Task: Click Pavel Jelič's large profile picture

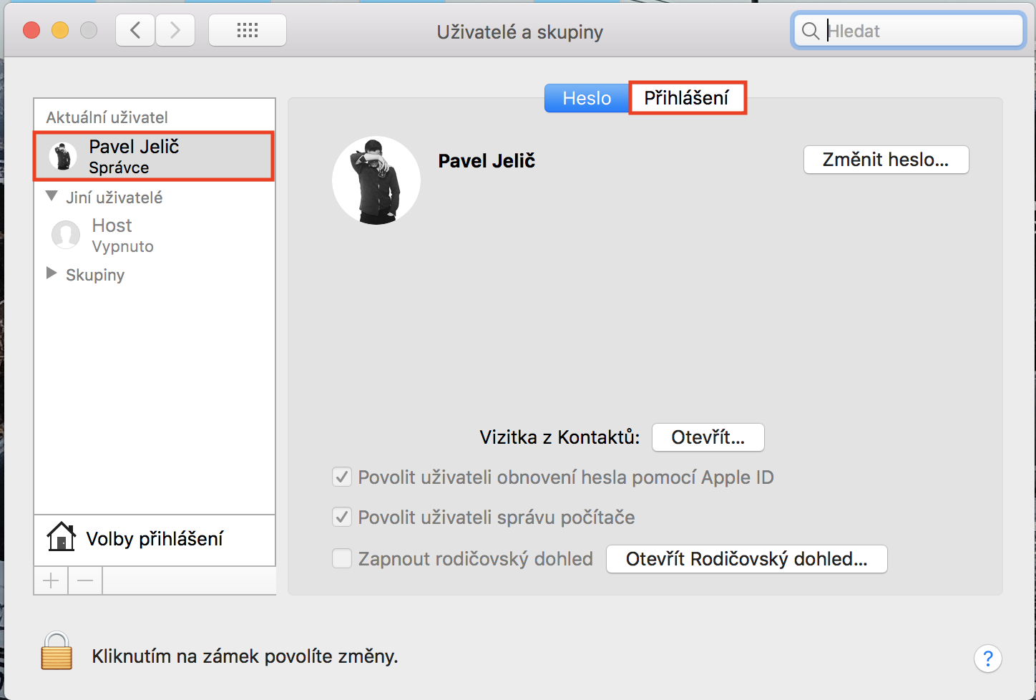Action: pyautogui.click(x=376, y=180)
